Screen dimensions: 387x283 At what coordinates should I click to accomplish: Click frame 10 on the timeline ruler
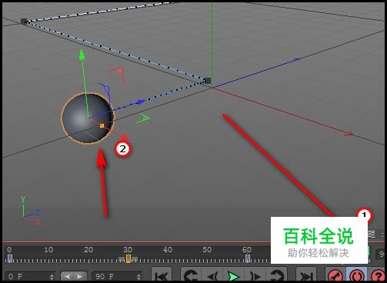point(48,249)
